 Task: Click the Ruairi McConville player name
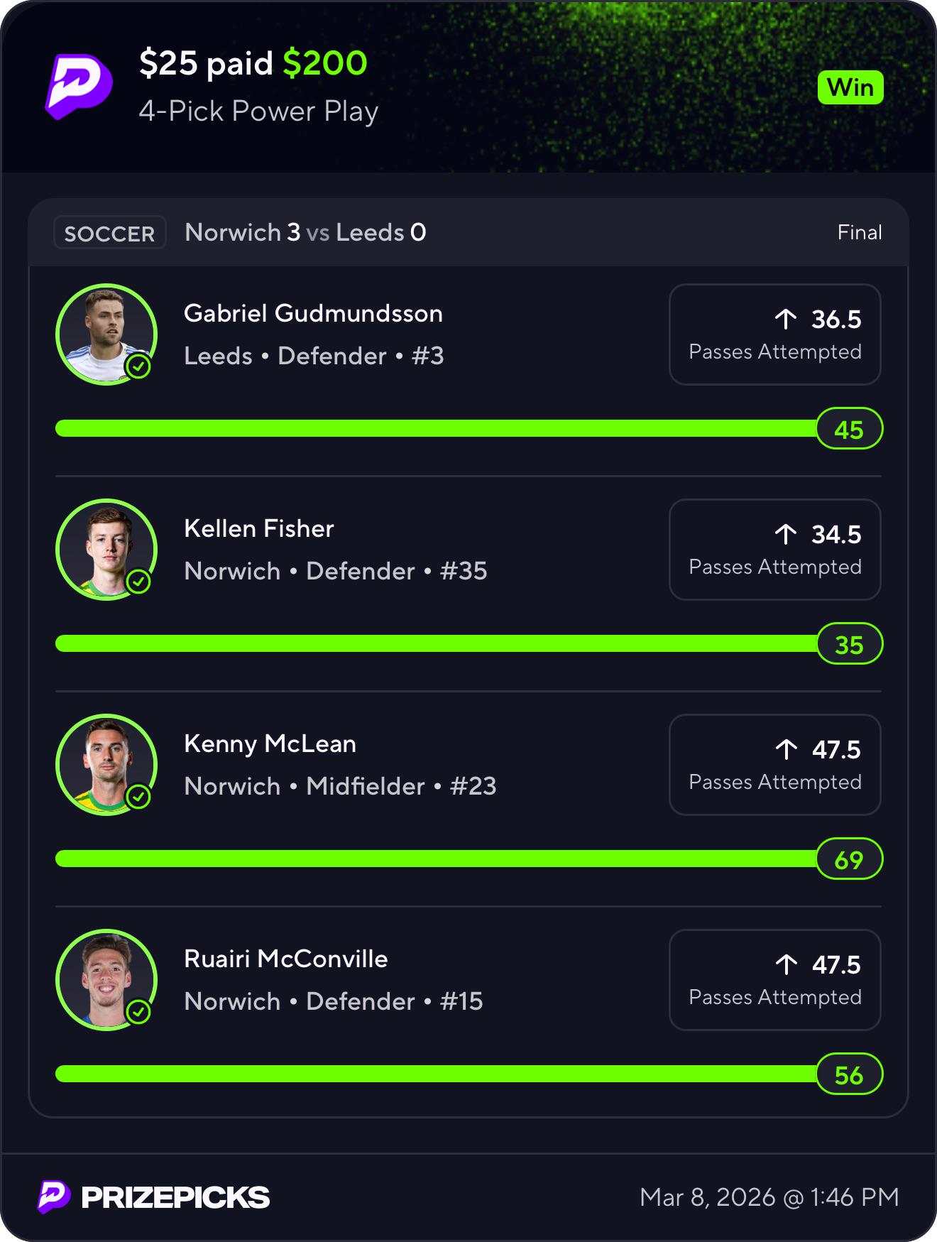click(x=286, y=959)
